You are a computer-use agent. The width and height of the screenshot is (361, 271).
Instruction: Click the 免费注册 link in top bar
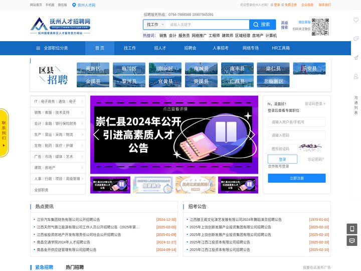click(x=291, y=5)
